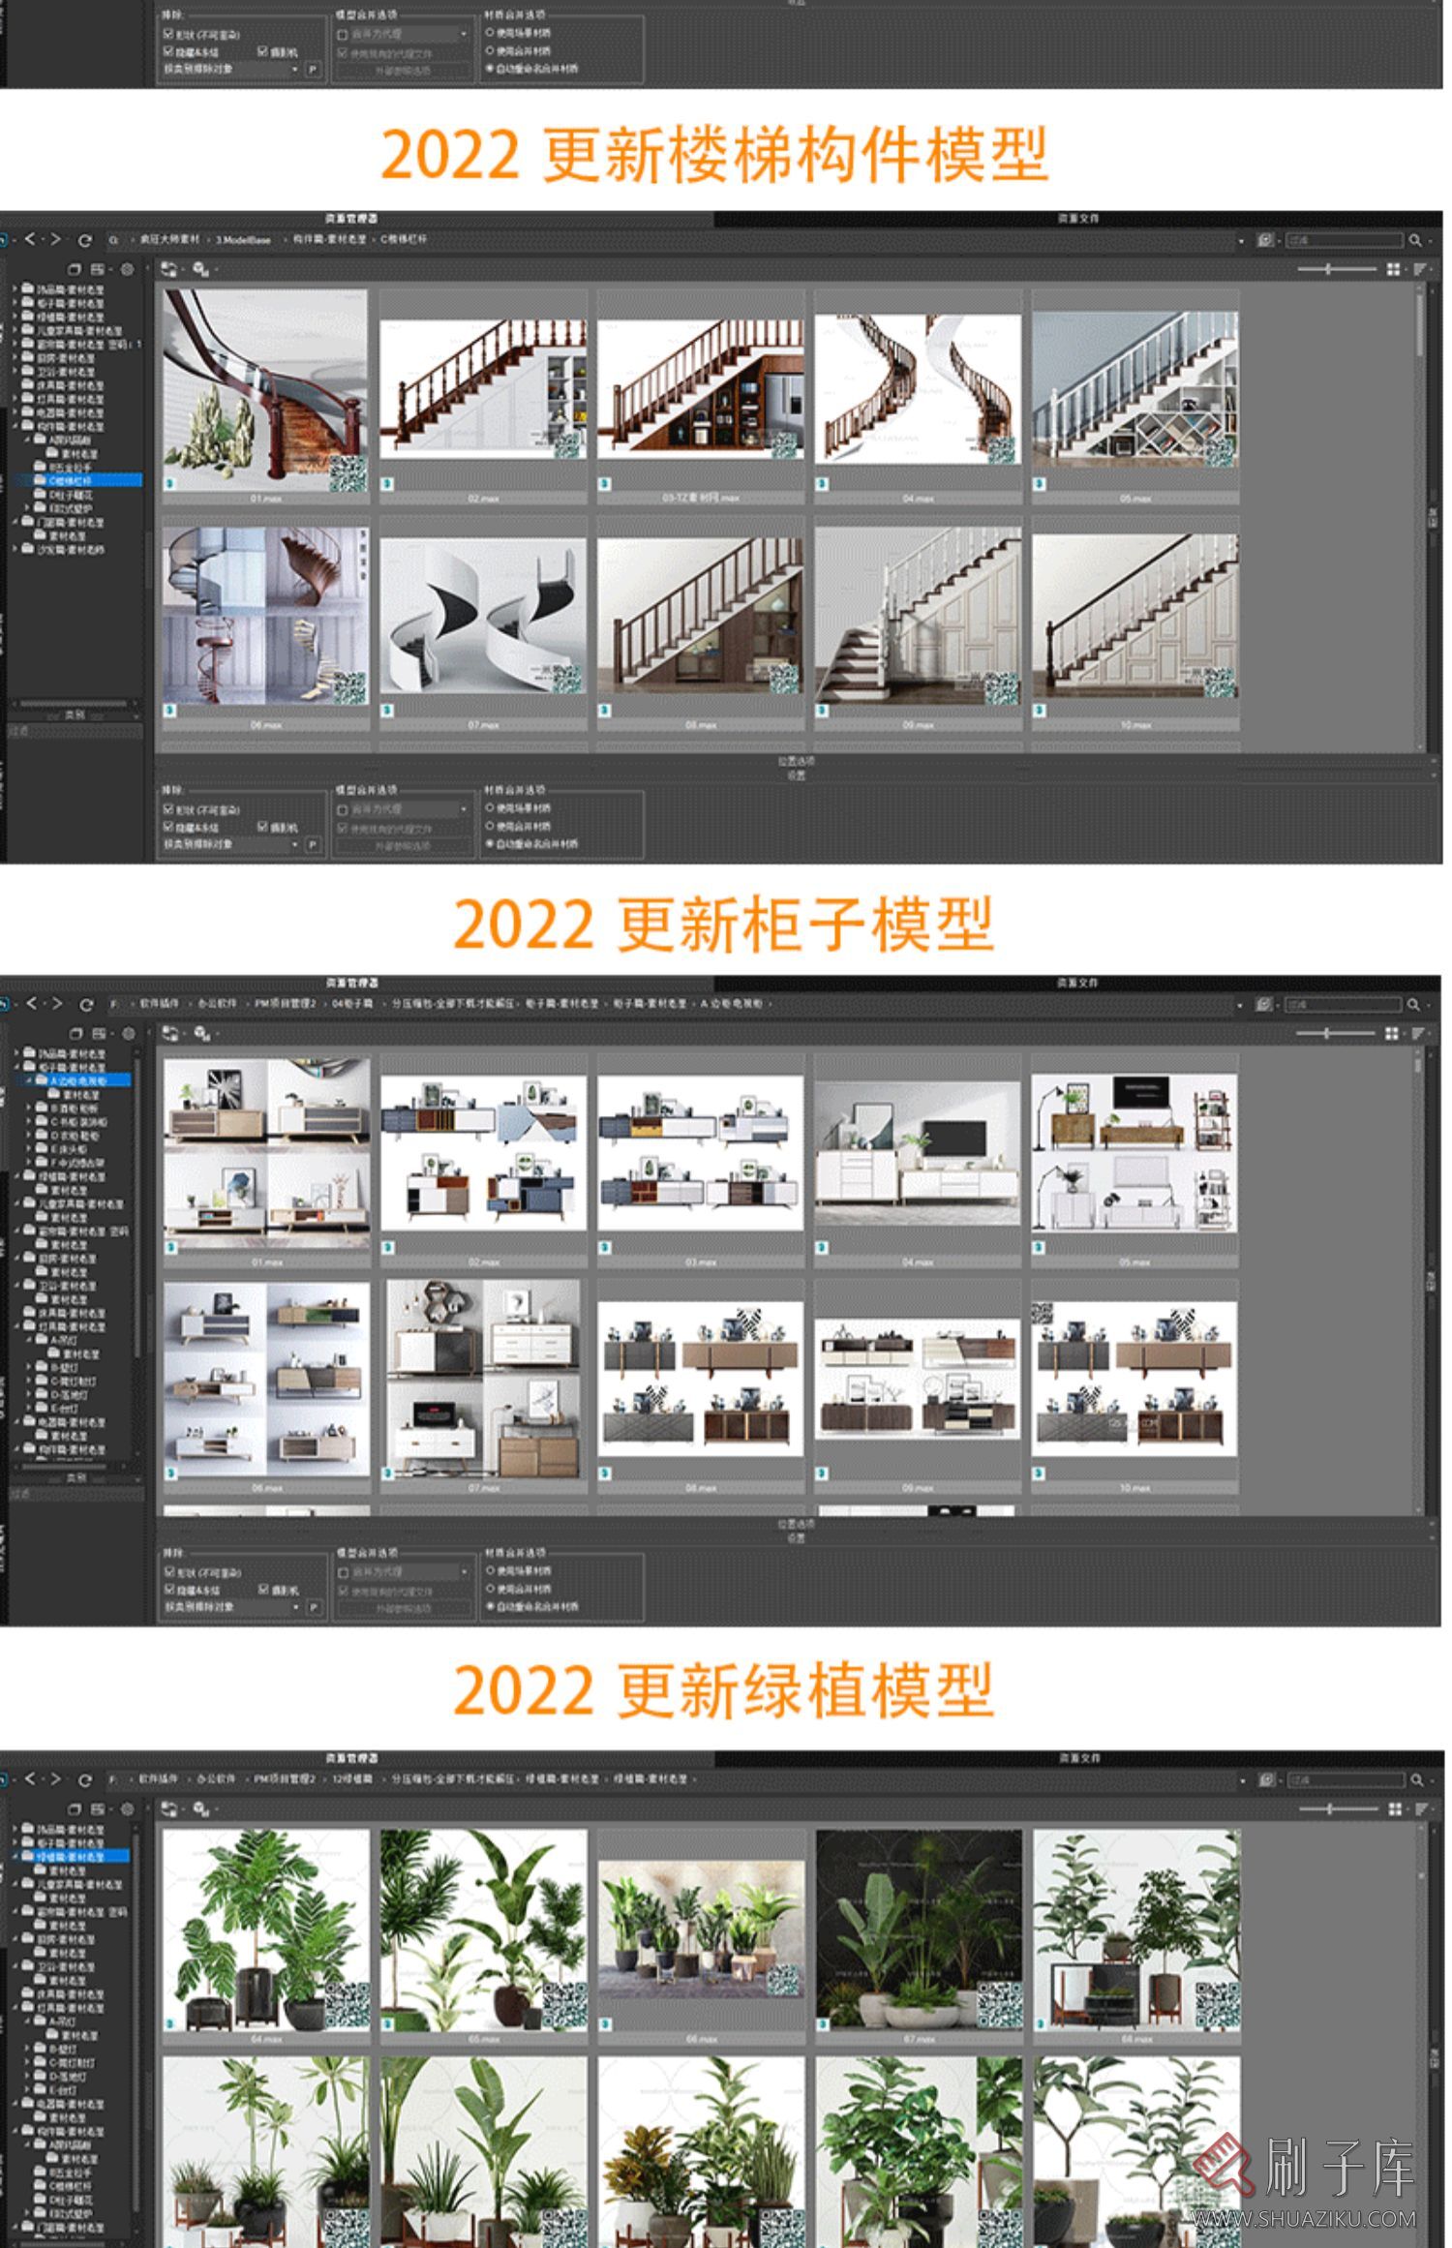Select 自动重命名合并材质 radio in staircase panel

click(490, 843)
